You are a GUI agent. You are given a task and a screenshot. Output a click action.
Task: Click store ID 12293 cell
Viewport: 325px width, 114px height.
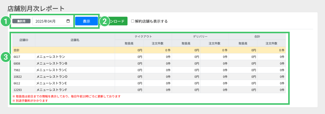tap(18, 90)
